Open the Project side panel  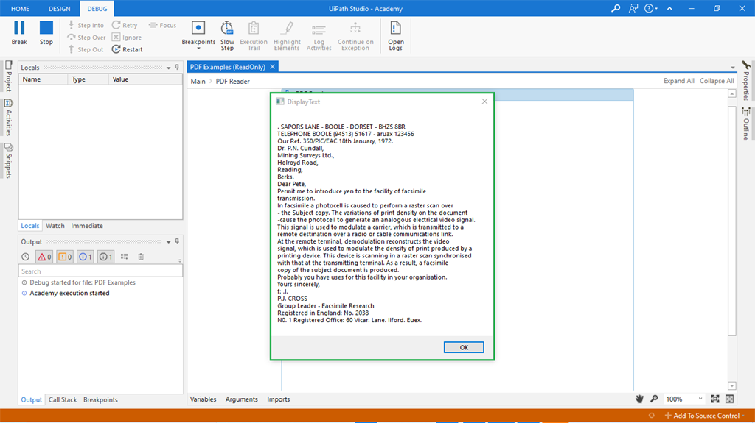click(9, 77)
